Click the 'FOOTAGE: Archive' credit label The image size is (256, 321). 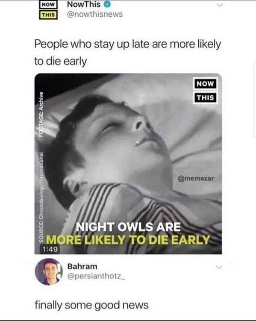pos(41,114)
